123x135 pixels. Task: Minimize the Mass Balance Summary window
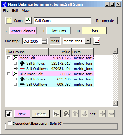click(x=107, y=4)
